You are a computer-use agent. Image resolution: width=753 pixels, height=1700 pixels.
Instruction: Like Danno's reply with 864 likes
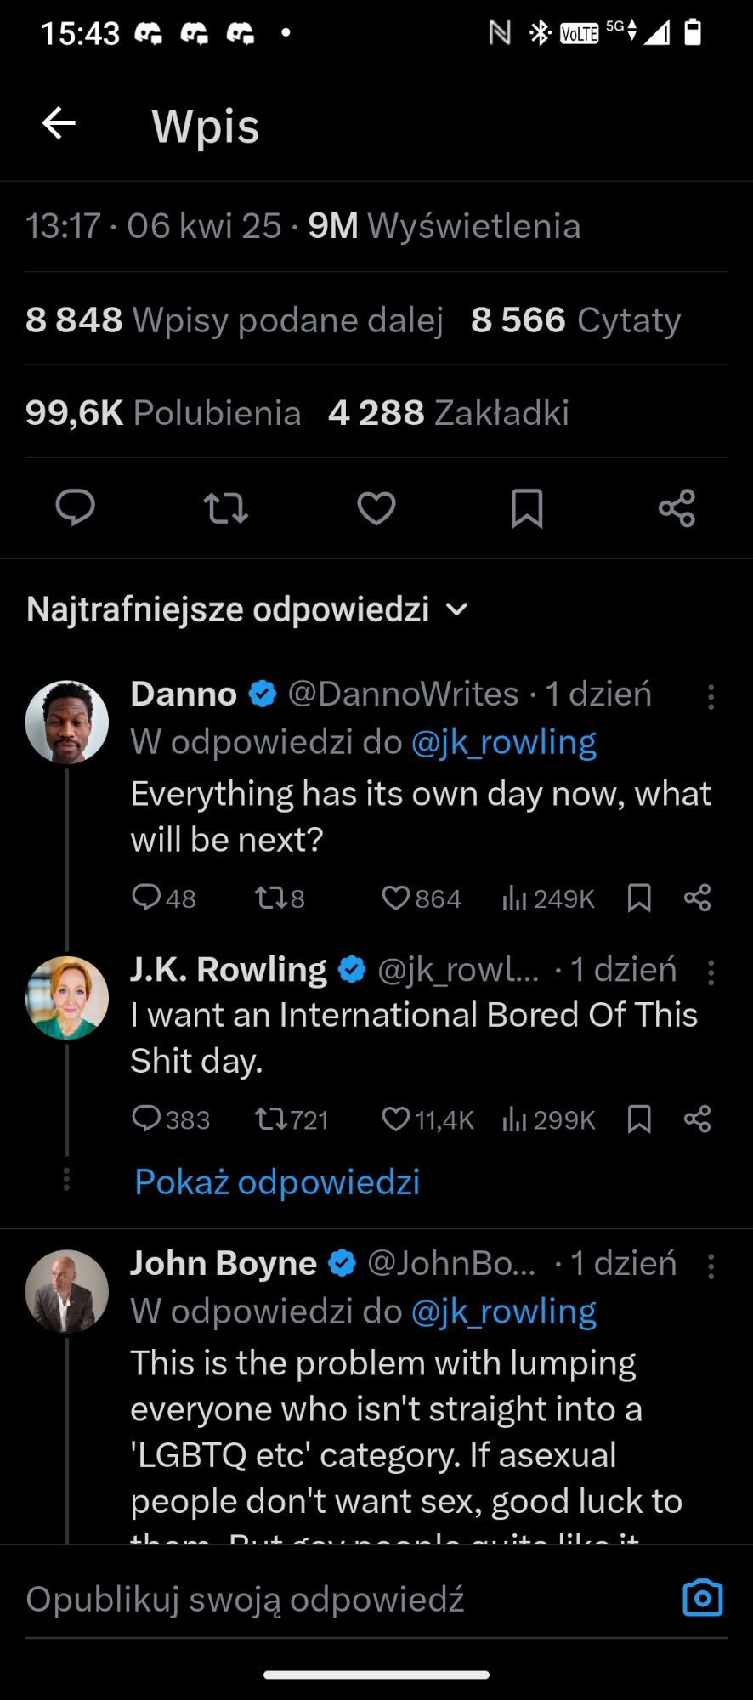point(396,898)
